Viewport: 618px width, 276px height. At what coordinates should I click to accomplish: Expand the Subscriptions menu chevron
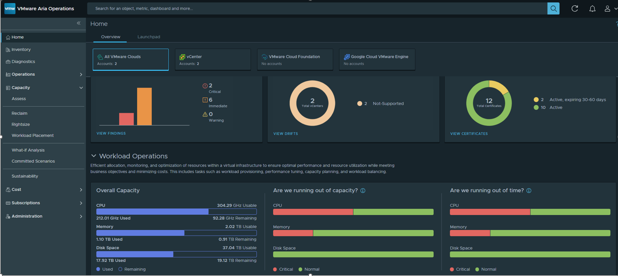click(x=81, y=203)
